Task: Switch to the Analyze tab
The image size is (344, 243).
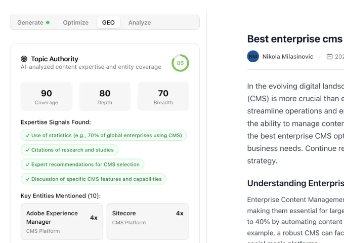Action: point(140,22)
